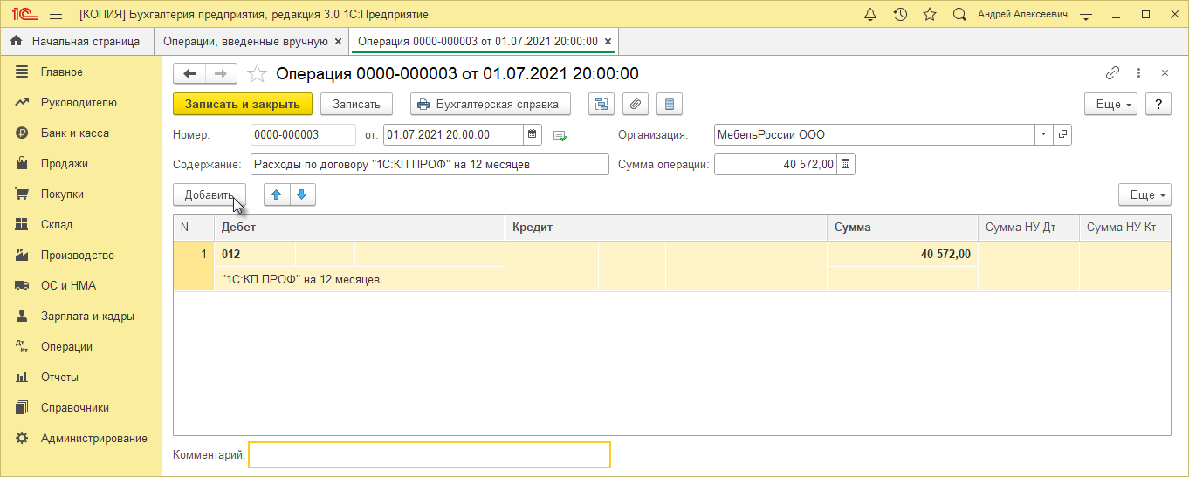Go back with the left arrow
The height and width of the screenshot is (477, 1189).
189,74
